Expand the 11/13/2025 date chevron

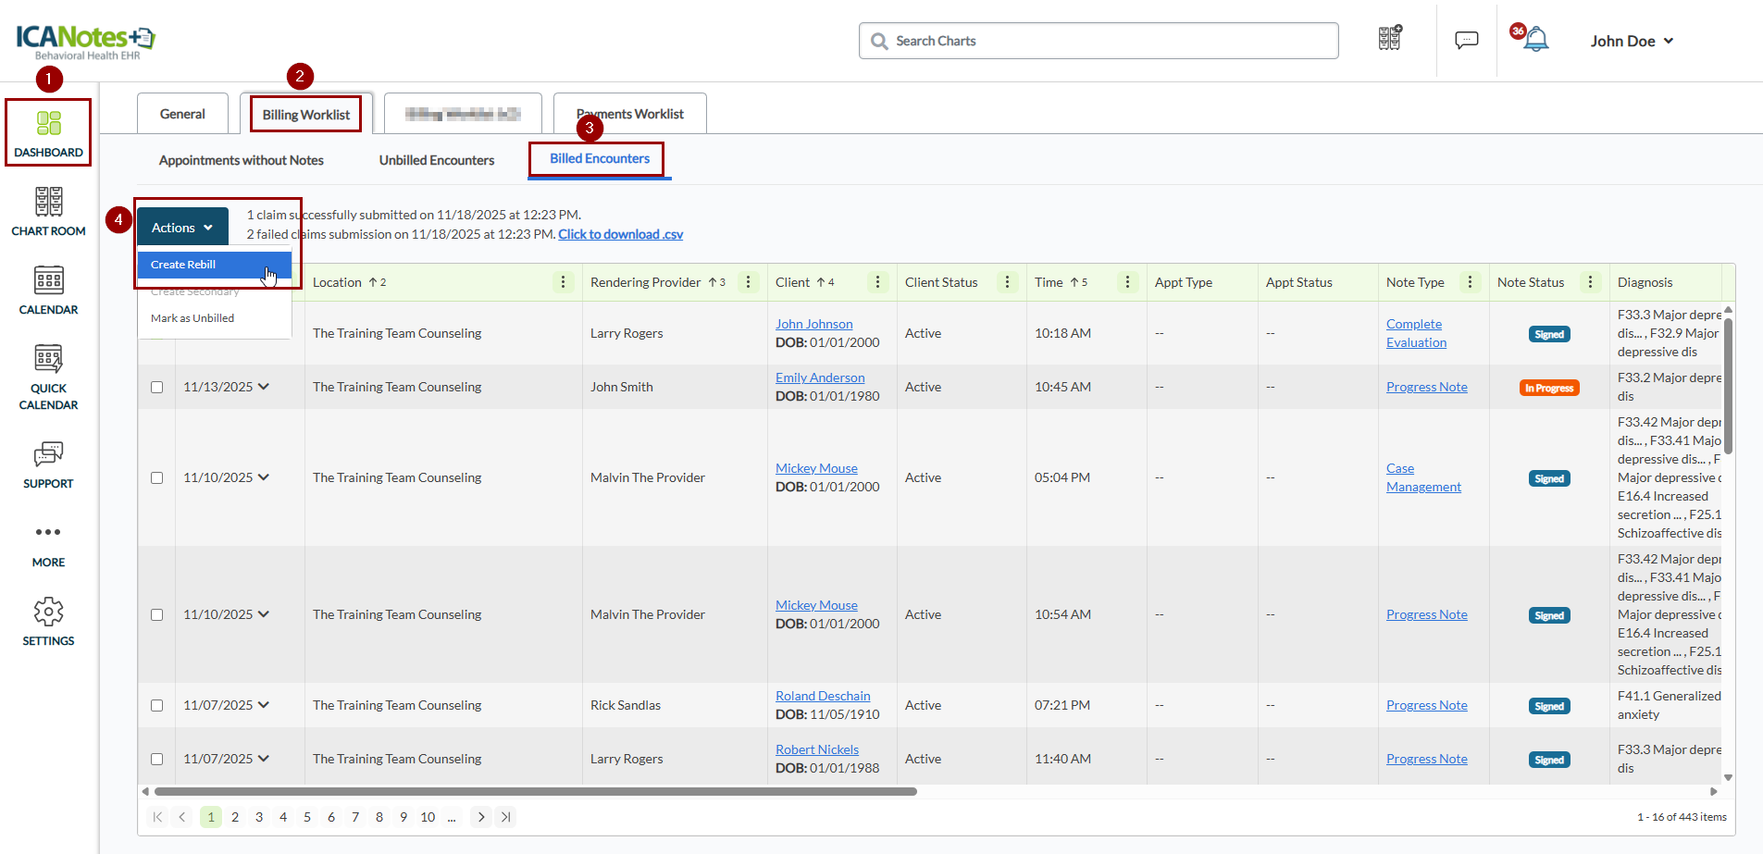(264, 387)
